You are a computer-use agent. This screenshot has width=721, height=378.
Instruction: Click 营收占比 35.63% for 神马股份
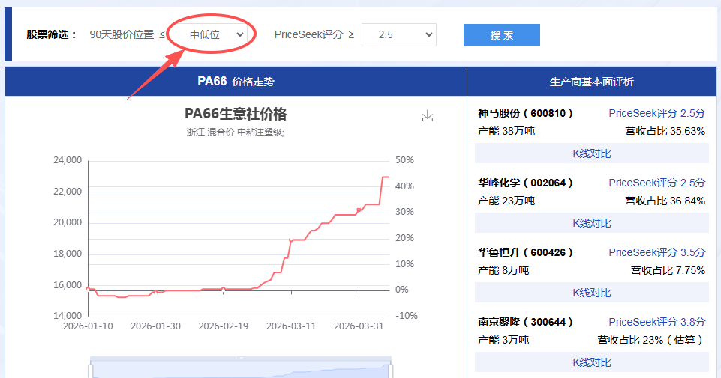point(665,131)
